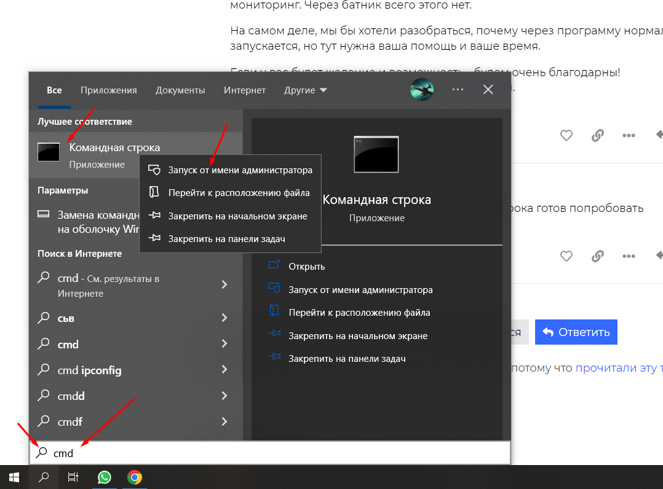Click the blue Ответить button
Viewport: 663px width, 489px height.
(x=576, y=332)
